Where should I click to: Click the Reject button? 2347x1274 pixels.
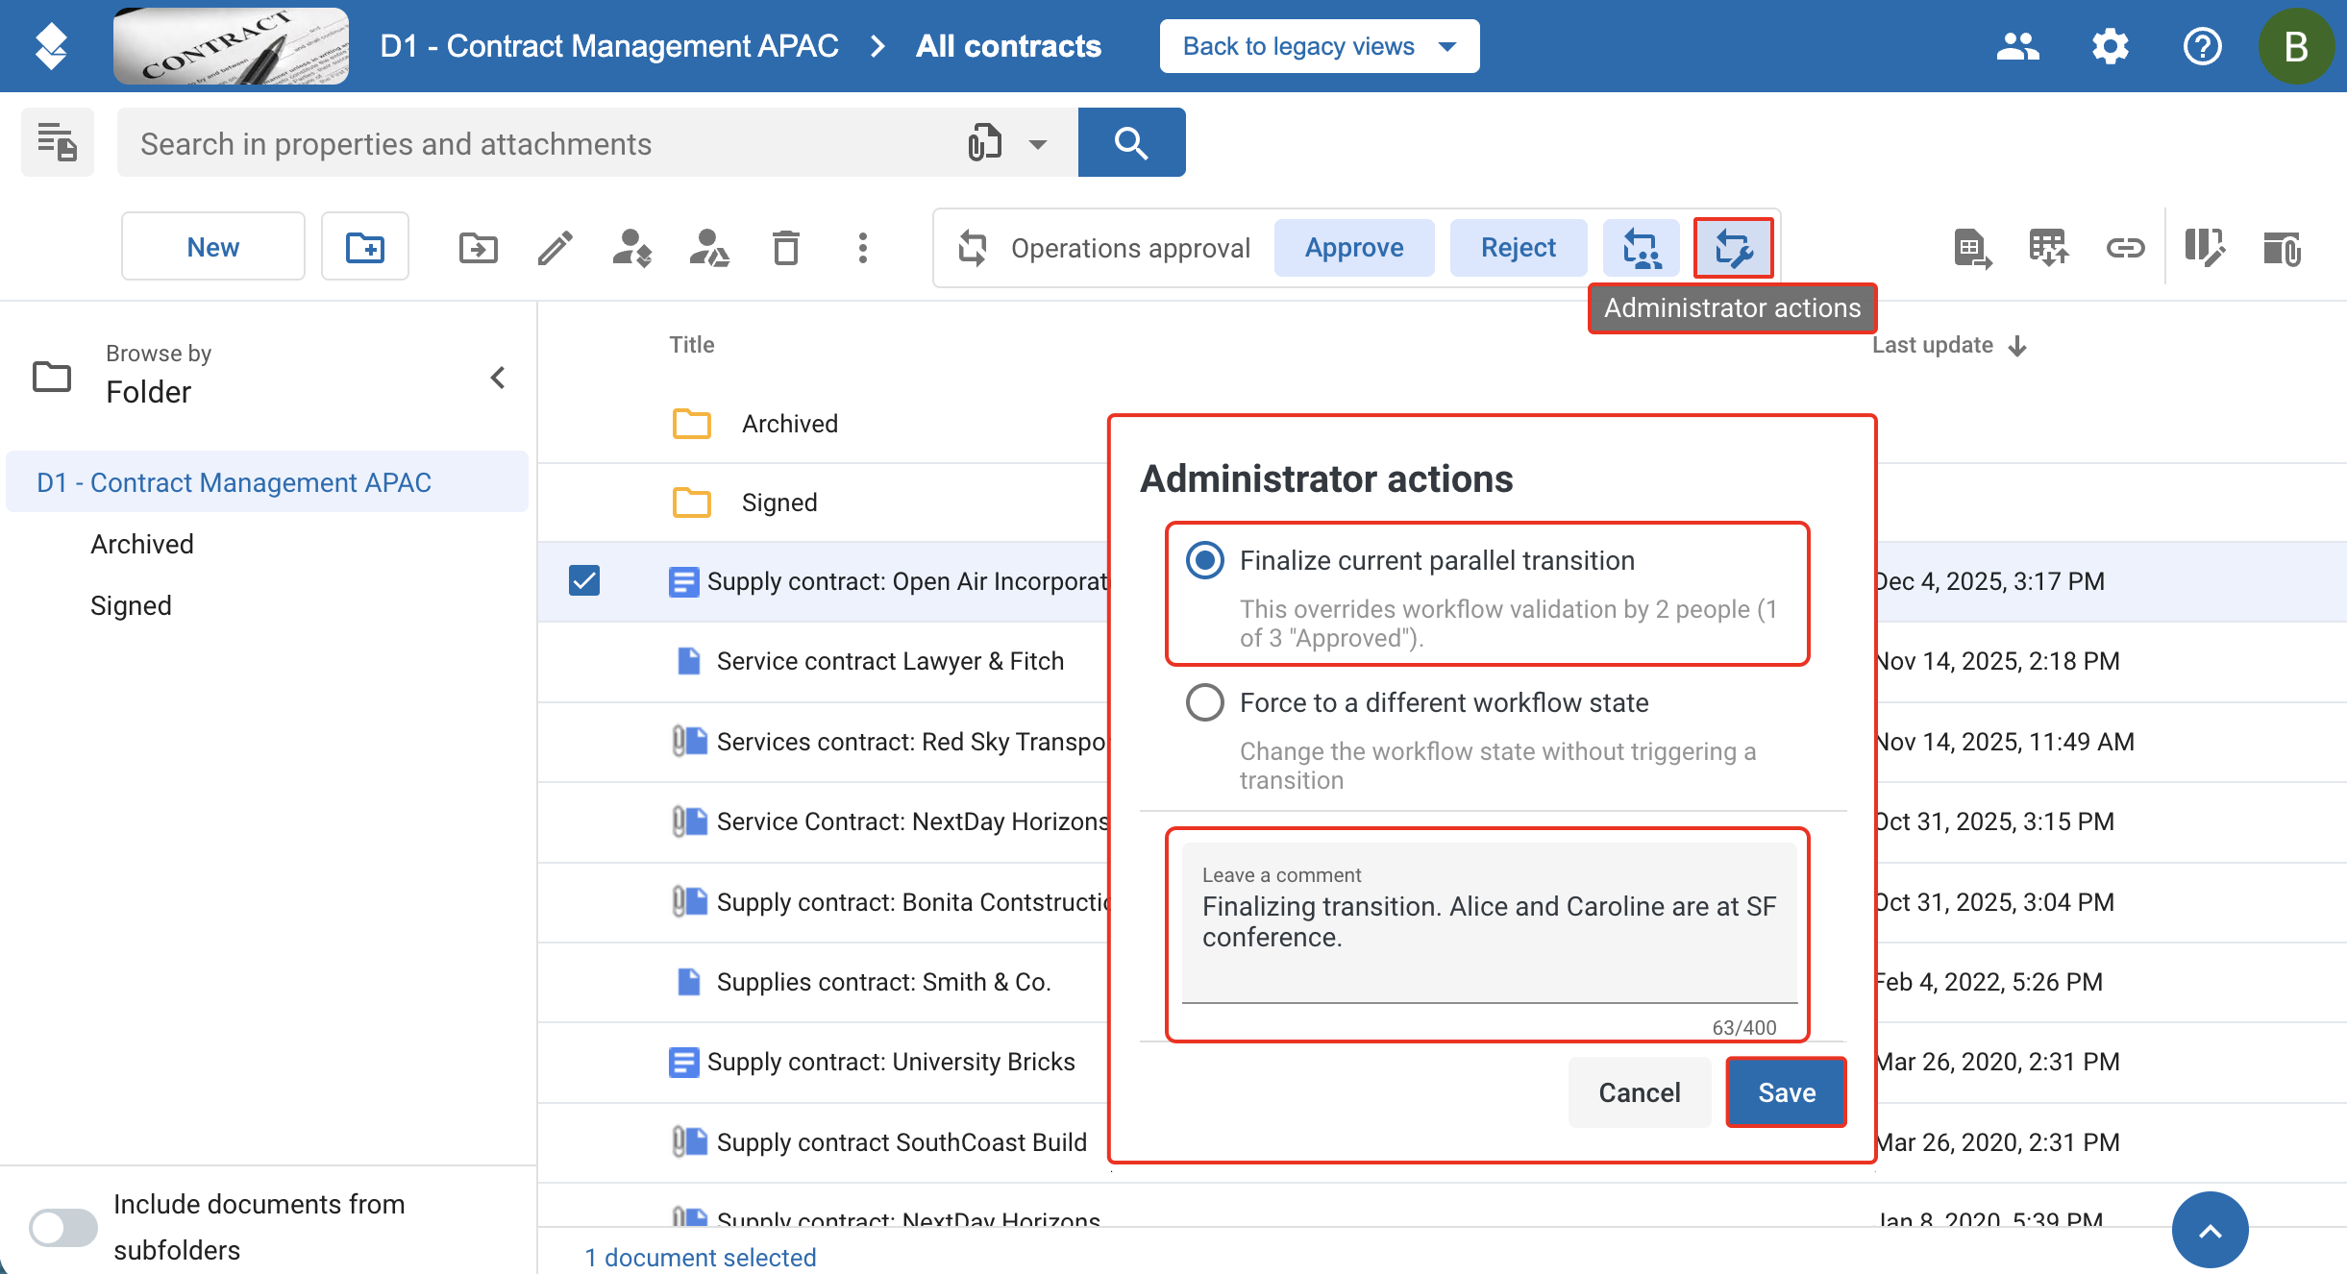[x=1519, y=248]
